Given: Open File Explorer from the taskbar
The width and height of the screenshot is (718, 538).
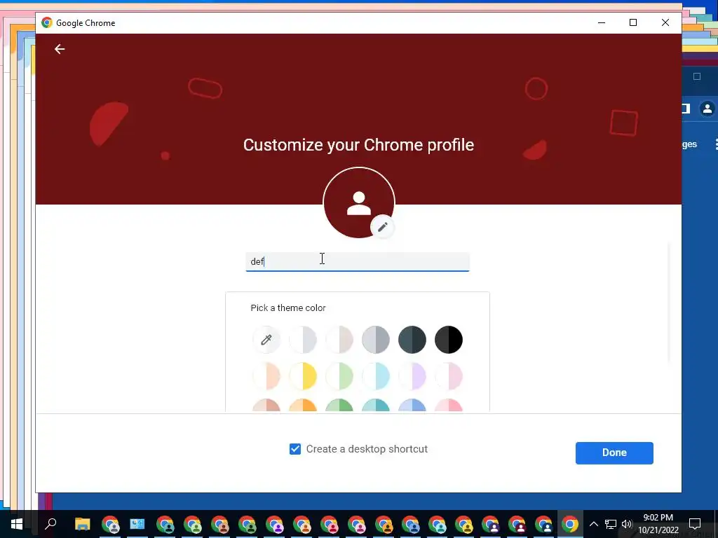Looking at the screenshot, I should tap(83, 524).
